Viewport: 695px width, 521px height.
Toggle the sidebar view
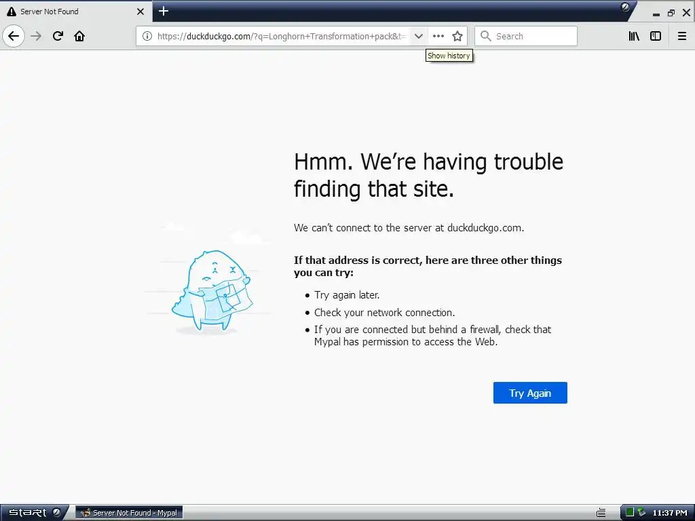[656, 36]
